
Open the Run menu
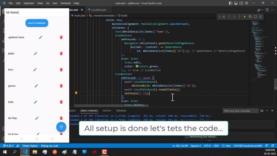pos(55,3)
